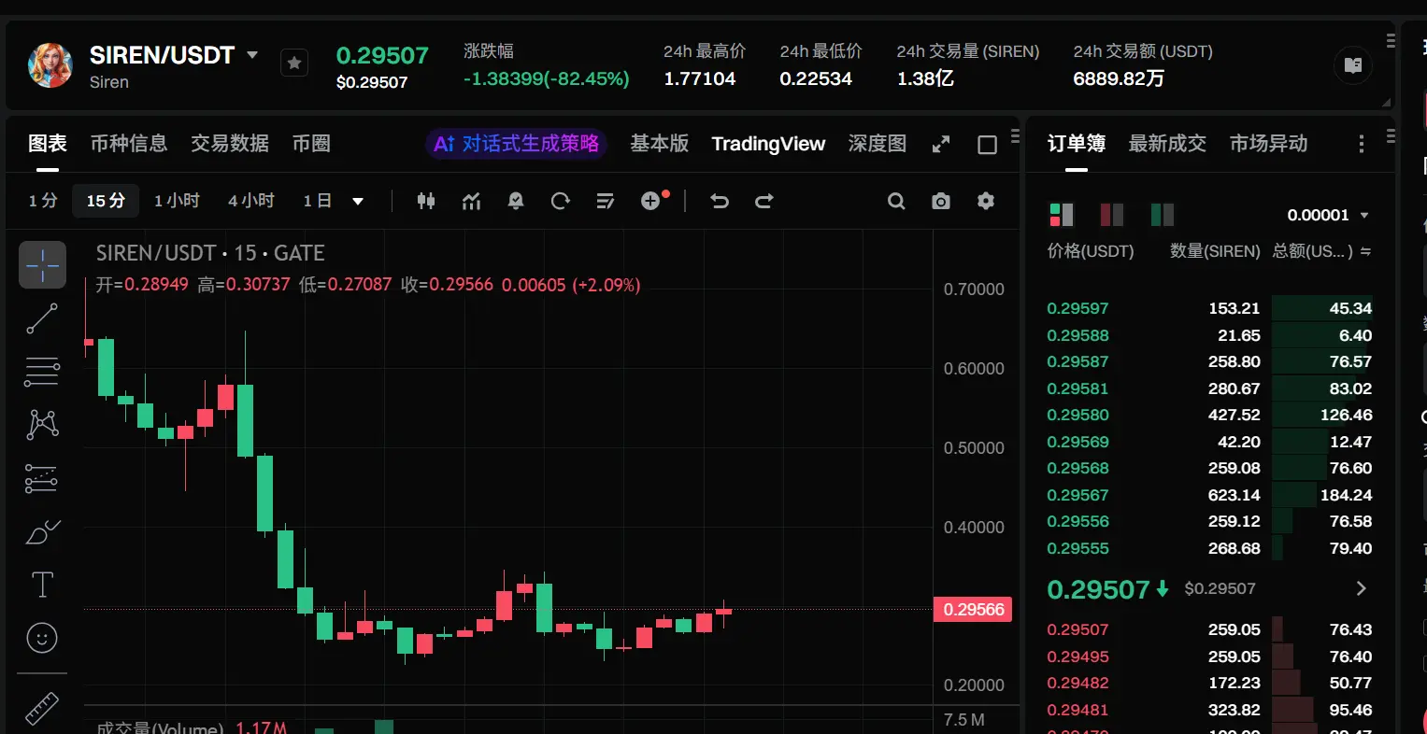The width and height of the screenshot is (1427, 734).
Task: Open the trading guide book icon
Action: click(x=1352, y=65)
